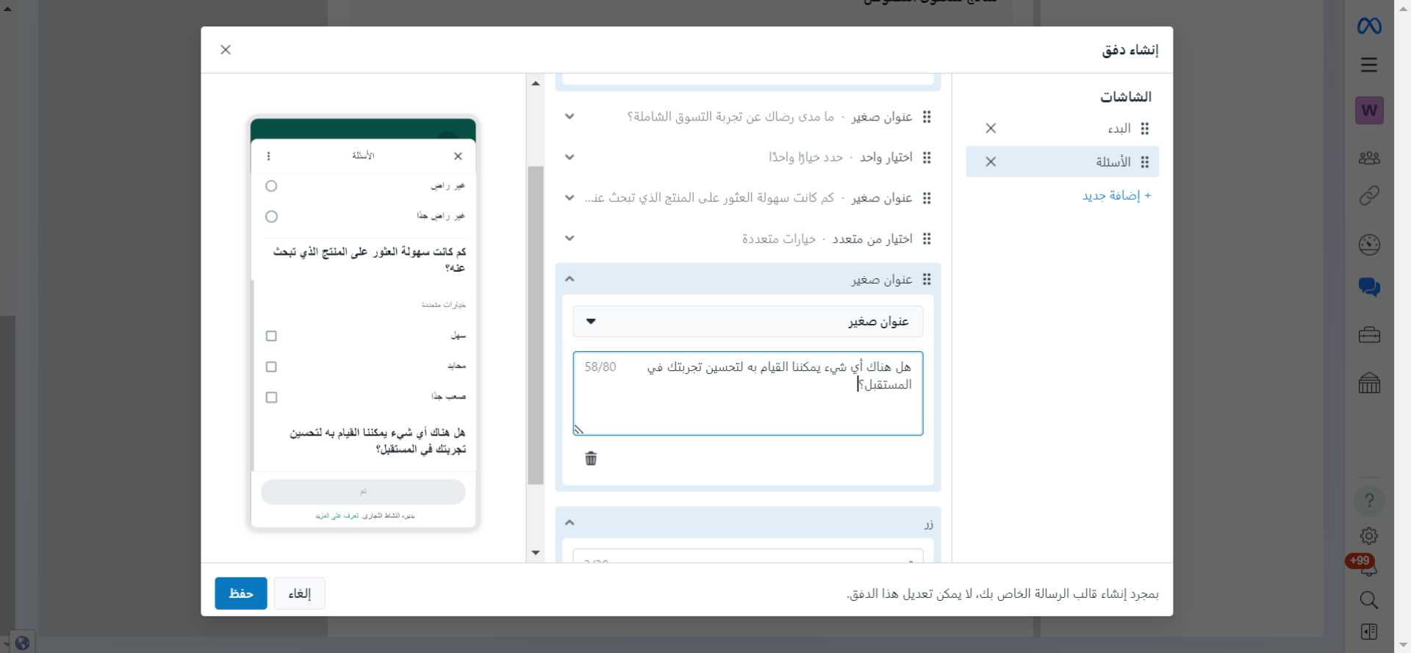Grab drag handle of ما مدى رضاك row
This screenshot has width=1411, height=653.
click(927, 117)
